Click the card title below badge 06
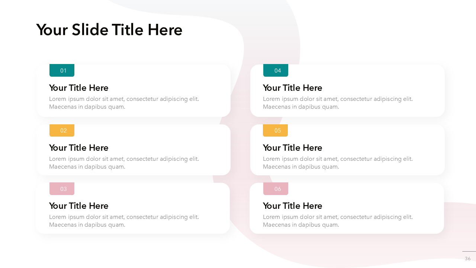476x268 pixels. (293, 206)
